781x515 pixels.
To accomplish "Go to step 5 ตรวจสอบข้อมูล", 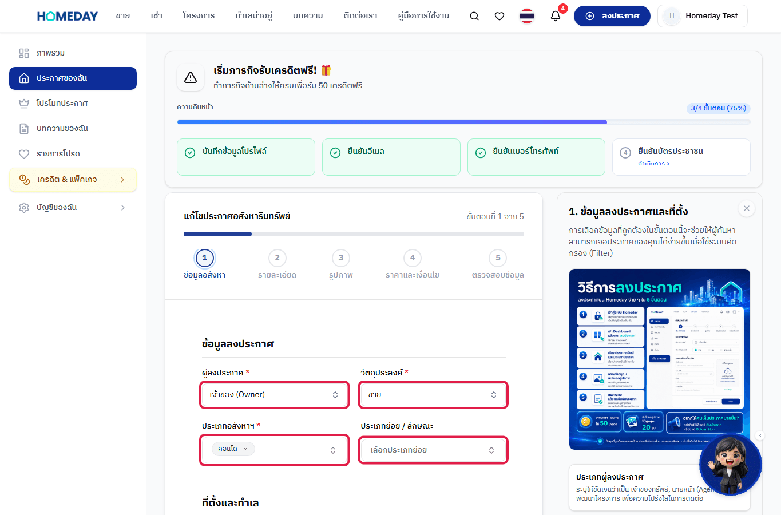I will 498,264.
